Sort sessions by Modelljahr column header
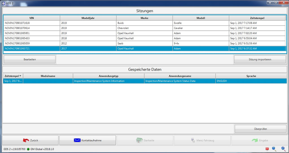Viewport: 289px width, 153px height. (x=88, y=18)
